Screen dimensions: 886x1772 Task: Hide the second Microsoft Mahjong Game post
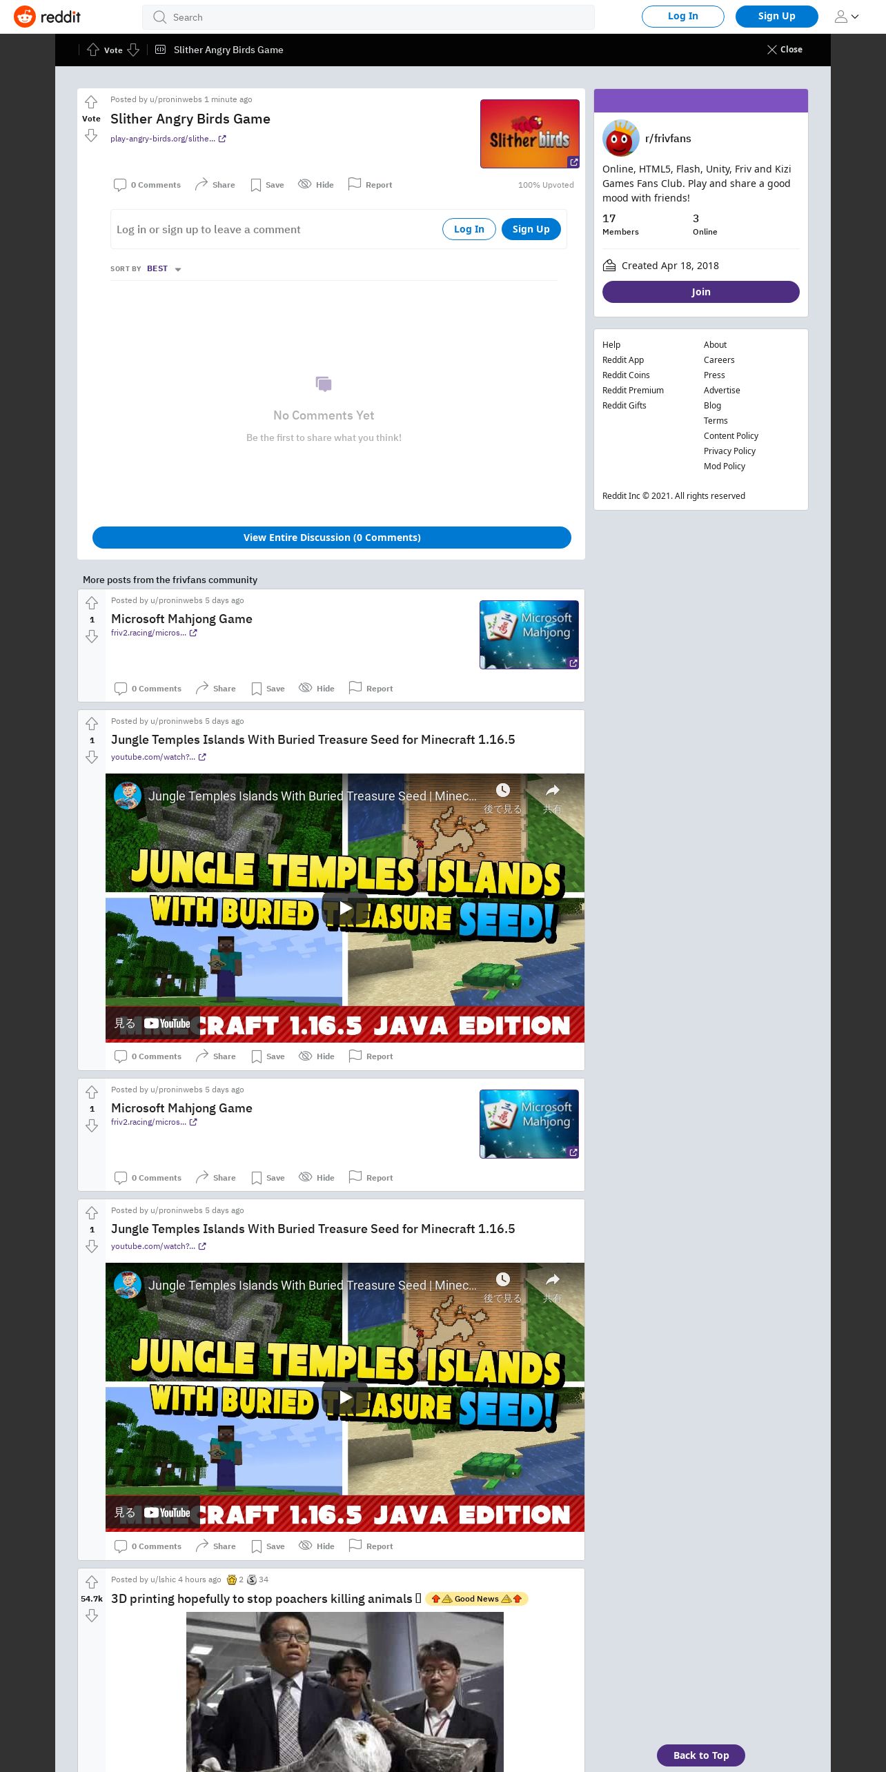pyautogui.click(x=317, y=1177)
